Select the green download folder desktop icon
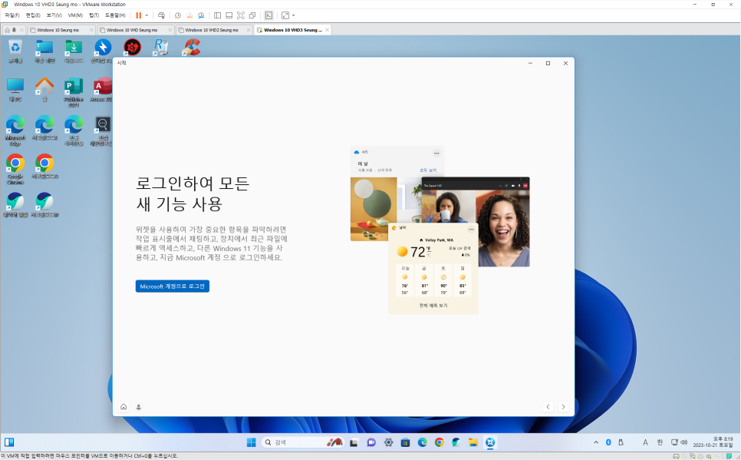Image resolution: width=741 pixels, height=460 pixels. click(74, 51)
